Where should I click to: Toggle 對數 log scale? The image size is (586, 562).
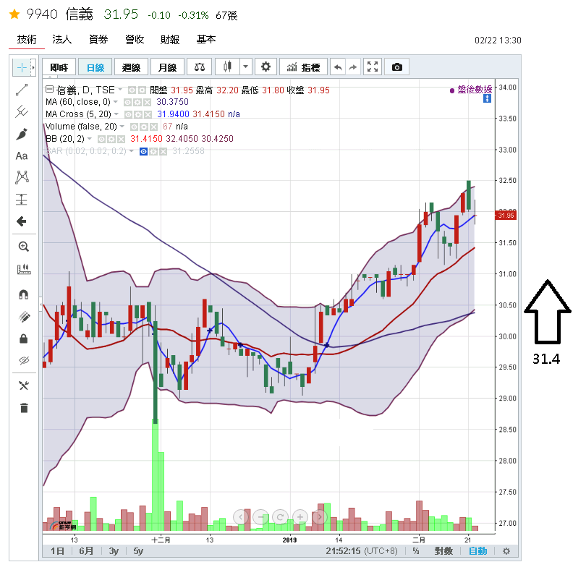pyautogui.click(x=443, y=551)
